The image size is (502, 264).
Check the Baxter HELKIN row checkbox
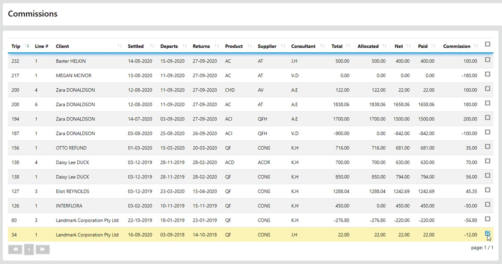(488, 60)
